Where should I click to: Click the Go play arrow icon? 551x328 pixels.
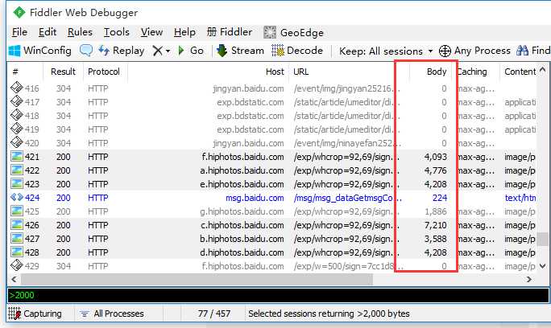181,51
